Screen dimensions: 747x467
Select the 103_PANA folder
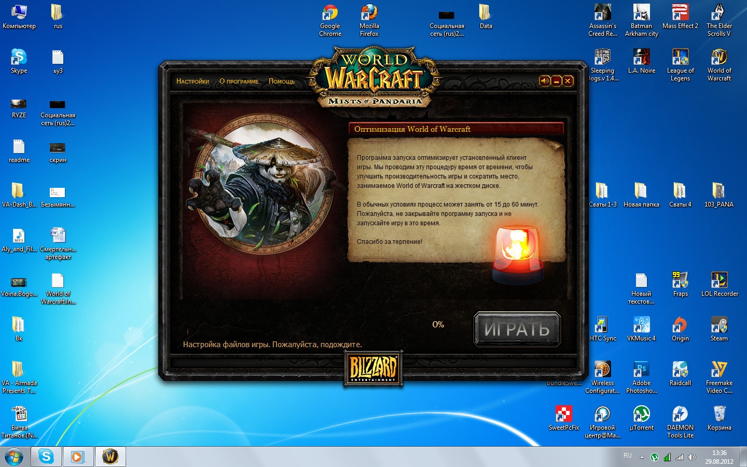719,196
